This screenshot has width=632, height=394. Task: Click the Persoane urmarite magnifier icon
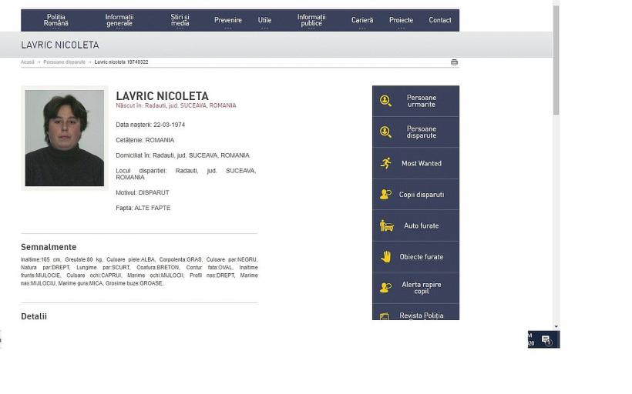coord(385,101)
